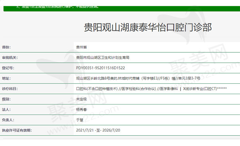The width and height of the screenshot is (240, 146).
Task: Click the 地址 label
Action: [x=6, y=78]
